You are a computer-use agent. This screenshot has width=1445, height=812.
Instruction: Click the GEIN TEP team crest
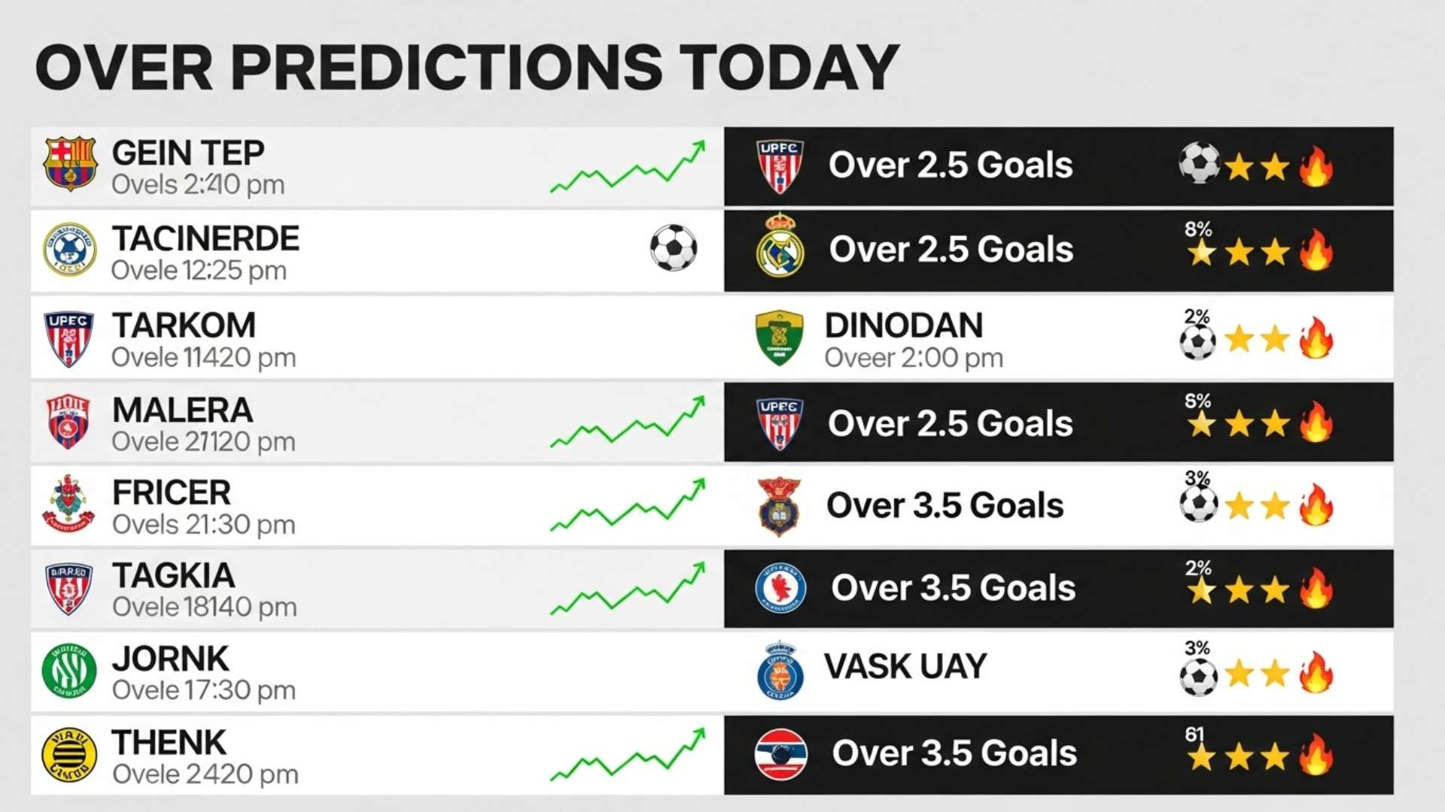pyautogui.click(x=69, y=163)
